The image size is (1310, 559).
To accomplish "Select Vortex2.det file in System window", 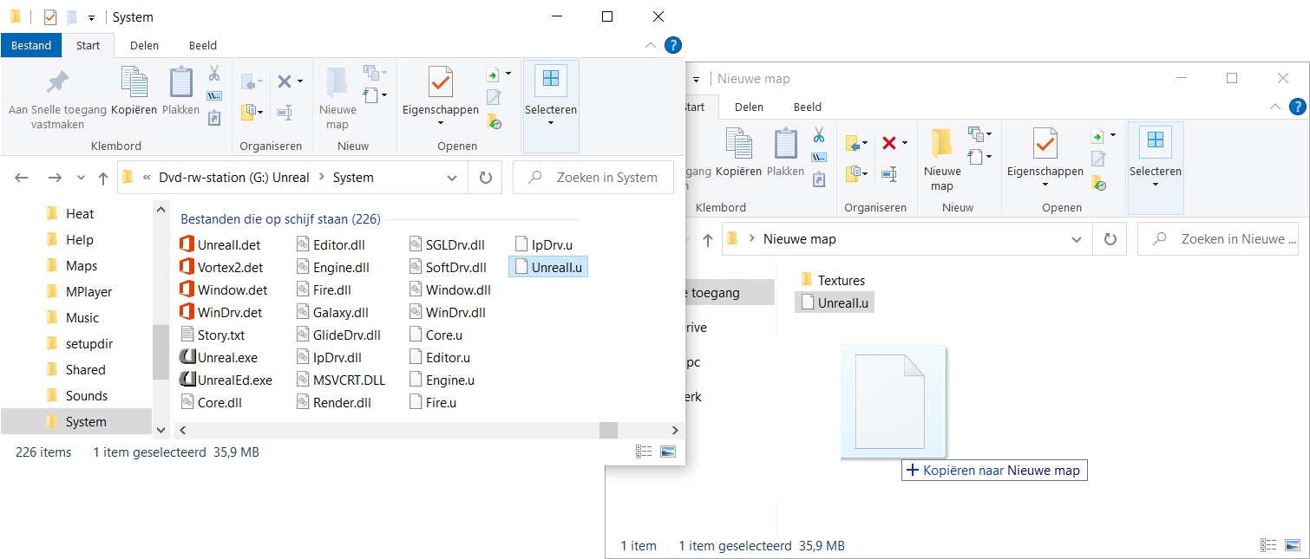I will (x=221, y=267).
